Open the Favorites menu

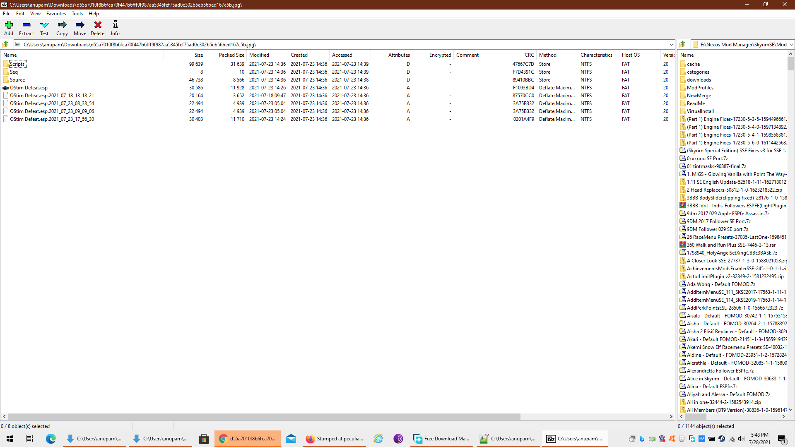[56, 14]
